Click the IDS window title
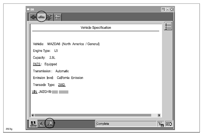The width and height of the screenshot is (203, 136). point(32,9)
